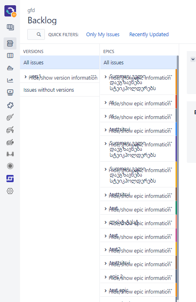The width and height of the screenshot is (196, 302).
Task: Expand version vers1 information
Action: 26,77
